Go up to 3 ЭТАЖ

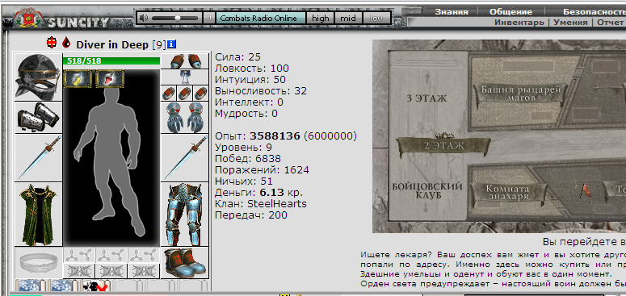point(426,98)
